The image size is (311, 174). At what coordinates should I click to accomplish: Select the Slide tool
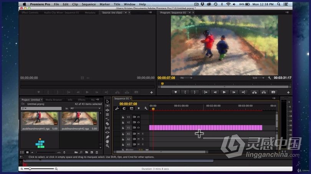107,132
